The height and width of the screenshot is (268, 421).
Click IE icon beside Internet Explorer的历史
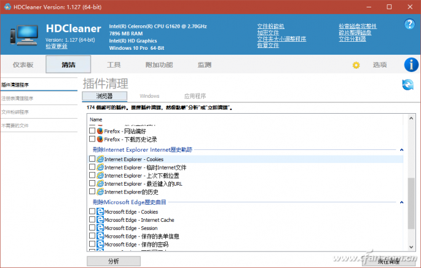[100, 191]
